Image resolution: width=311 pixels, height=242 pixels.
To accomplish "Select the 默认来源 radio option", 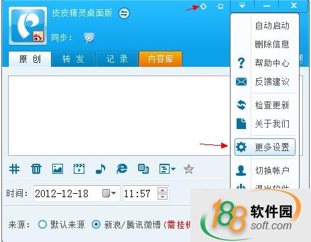I will click(42, 225).
